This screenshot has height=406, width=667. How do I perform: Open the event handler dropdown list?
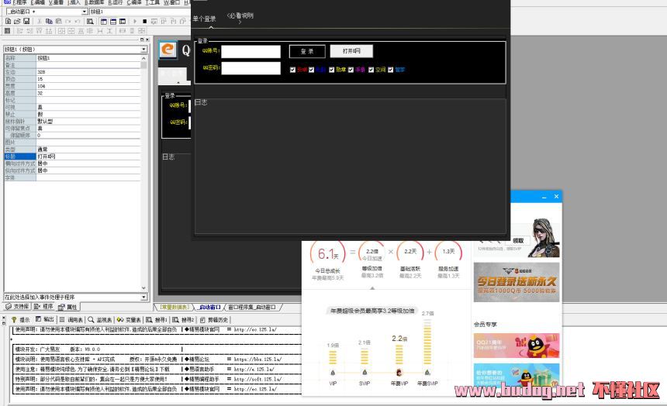143,297
